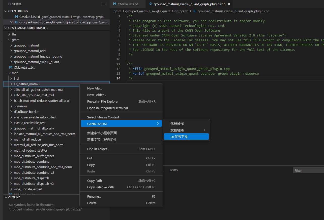Click the Filter input field
Viewport: 324px width, 220px height.
tap(308, 170)
